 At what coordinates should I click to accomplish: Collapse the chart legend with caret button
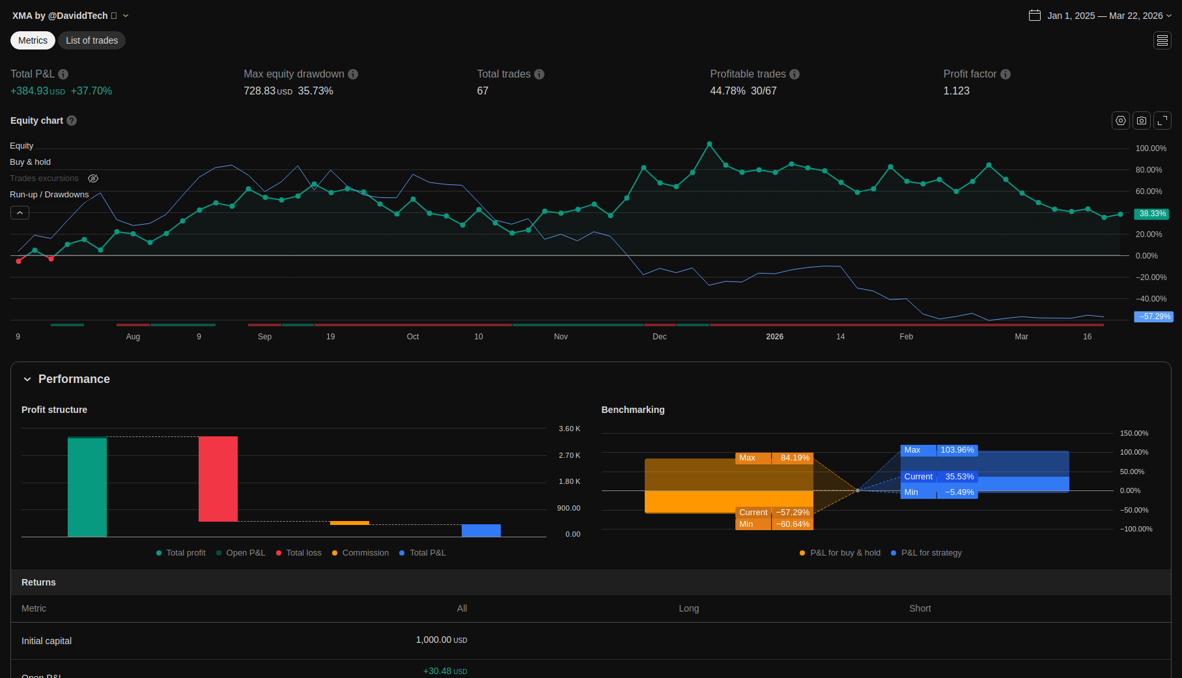pyautogui.click(x=20, y=213)
